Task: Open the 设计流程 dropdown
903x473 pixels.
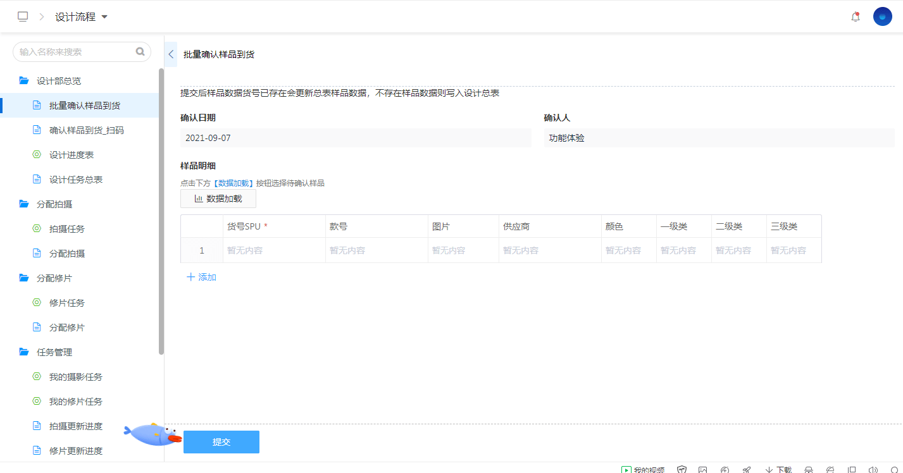Action: tap(81, 17)
